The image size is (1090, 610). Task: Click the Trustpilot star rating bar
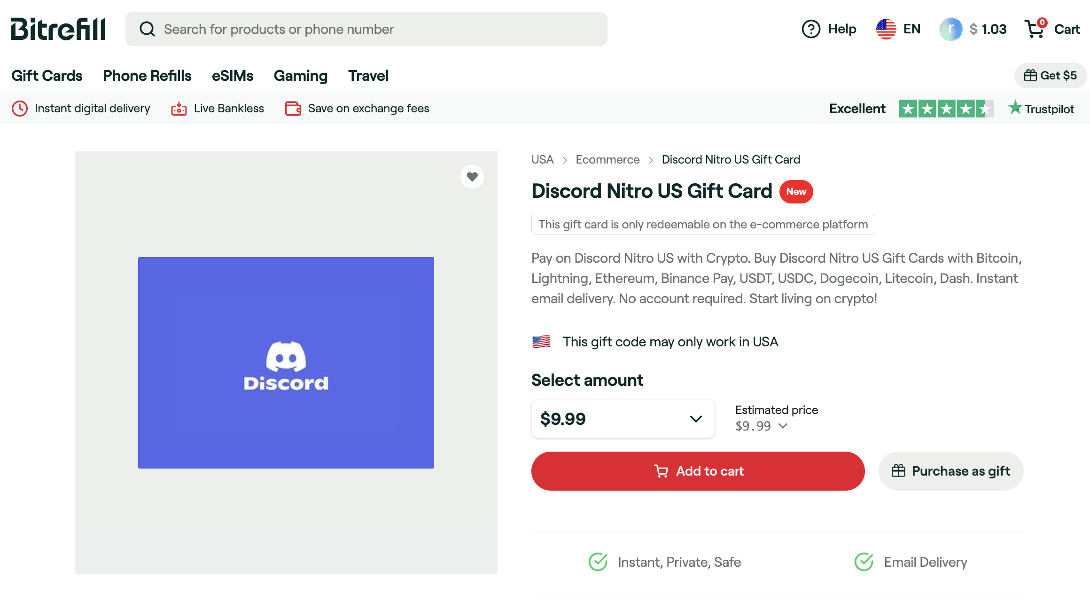pos(946,108)
